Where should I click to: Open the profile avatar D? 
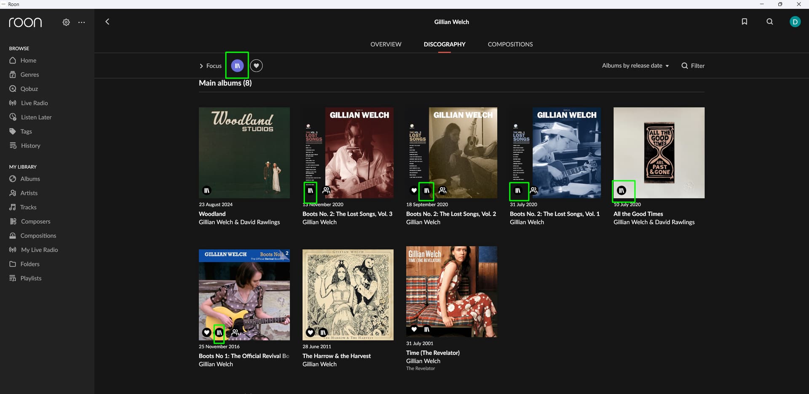point(795,22)
